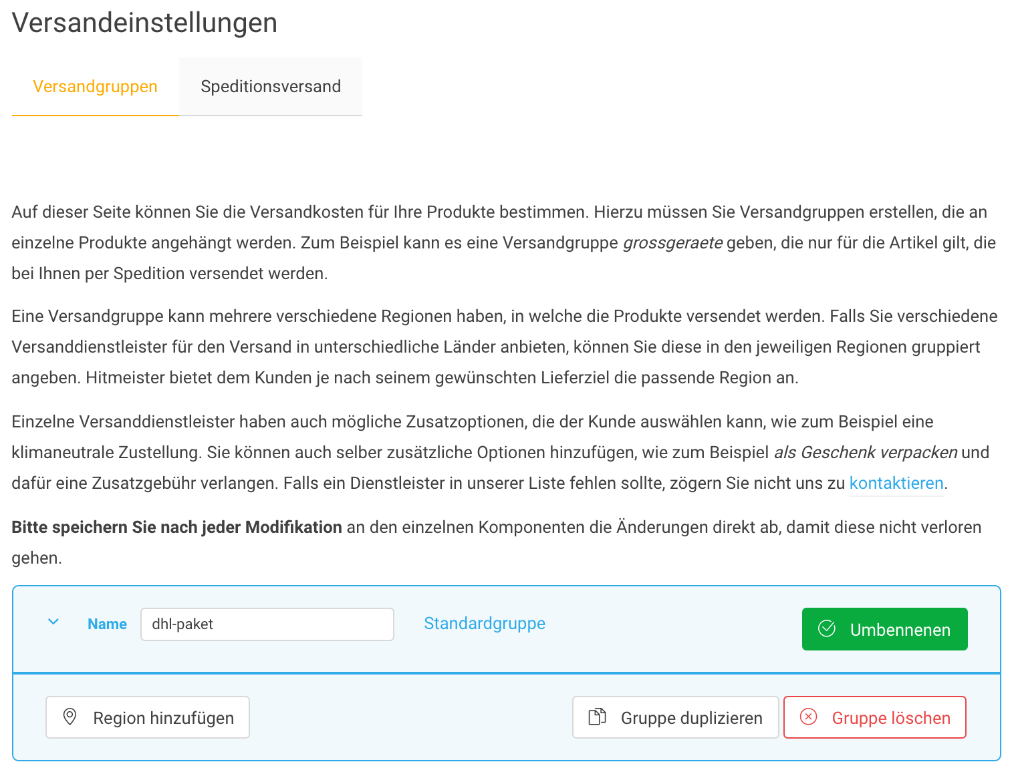Click the italic word grossgeraete
The image size is (1012, 768).
pos(672,243)
